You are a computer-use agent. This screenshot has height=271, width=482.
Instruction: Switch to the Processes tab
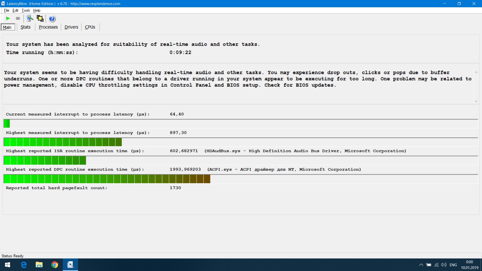coord(48,27)
